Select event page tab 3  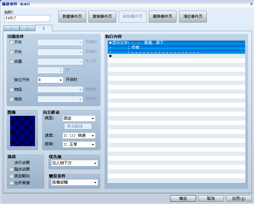44,28
